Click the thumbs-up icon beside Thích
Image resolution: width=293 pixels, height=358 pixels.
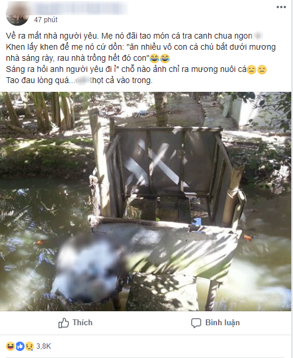(63, 323)
